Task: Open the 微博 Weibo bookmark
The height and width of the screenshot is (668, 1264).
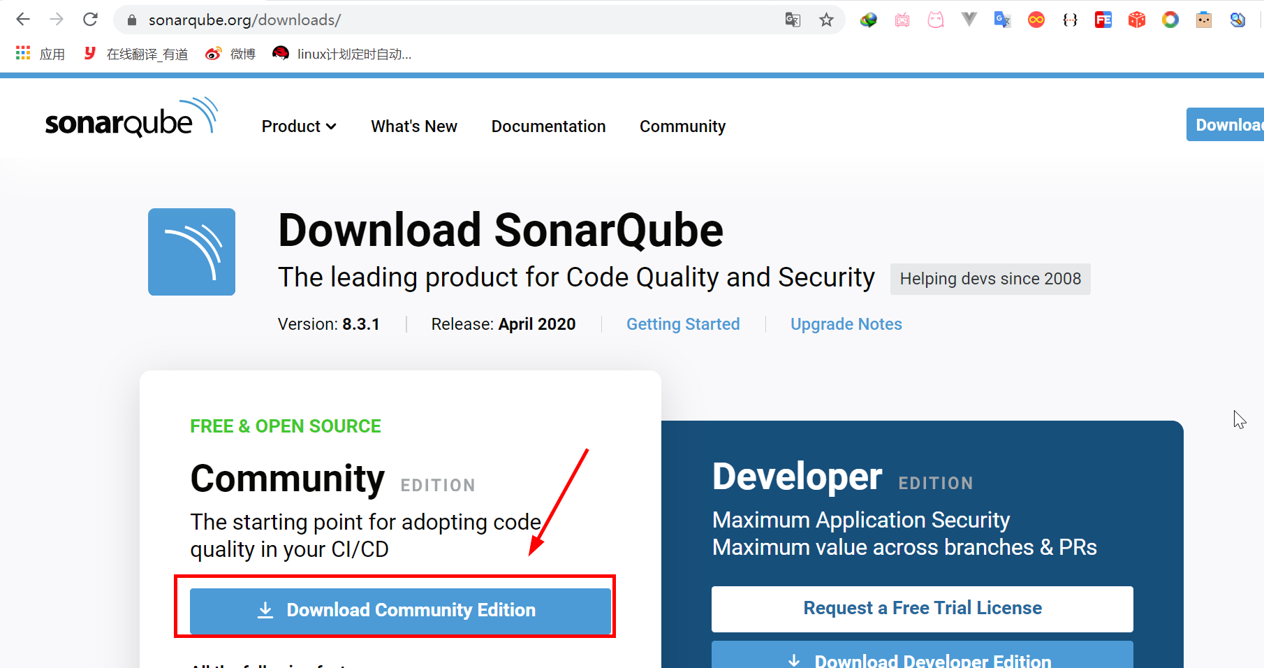Action: point(230,54)
